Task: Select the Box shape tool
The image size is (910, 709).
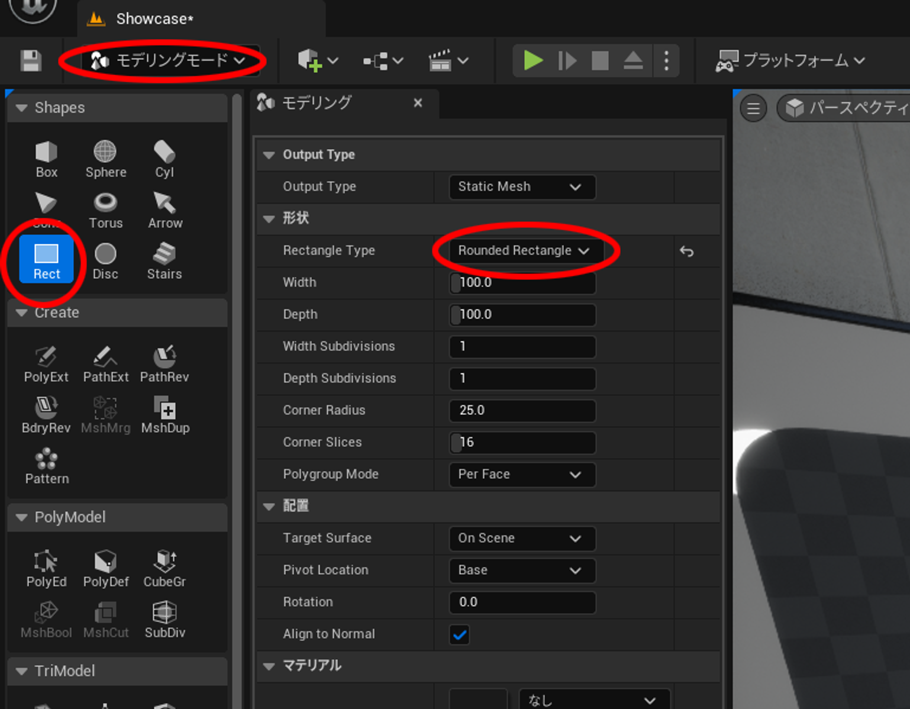Action: [x=46, y=160]
